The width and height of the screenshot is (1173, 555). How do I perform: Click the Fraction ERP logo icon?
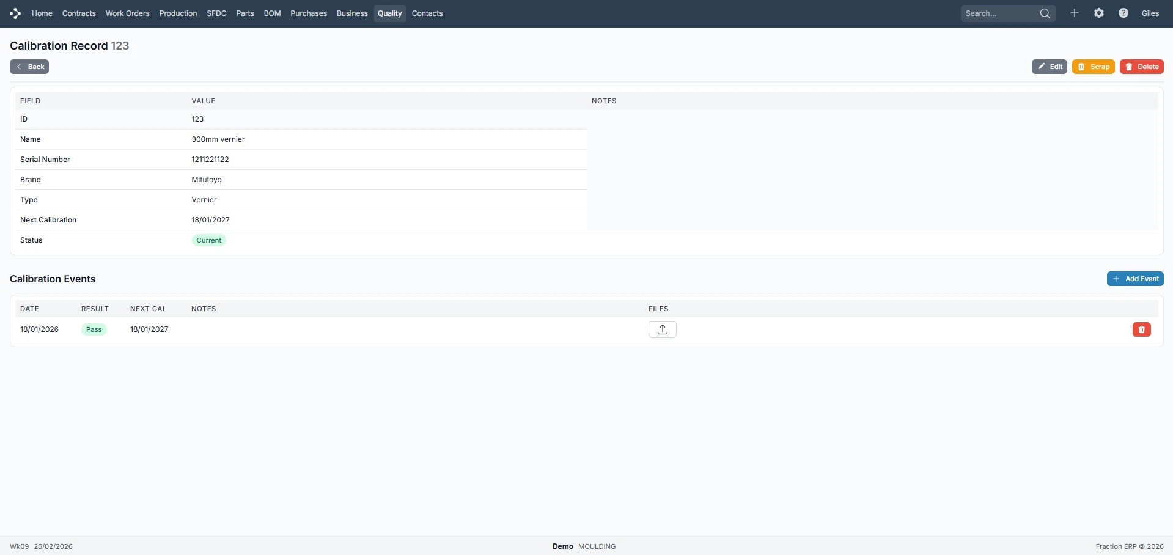[x=15, y=13]
